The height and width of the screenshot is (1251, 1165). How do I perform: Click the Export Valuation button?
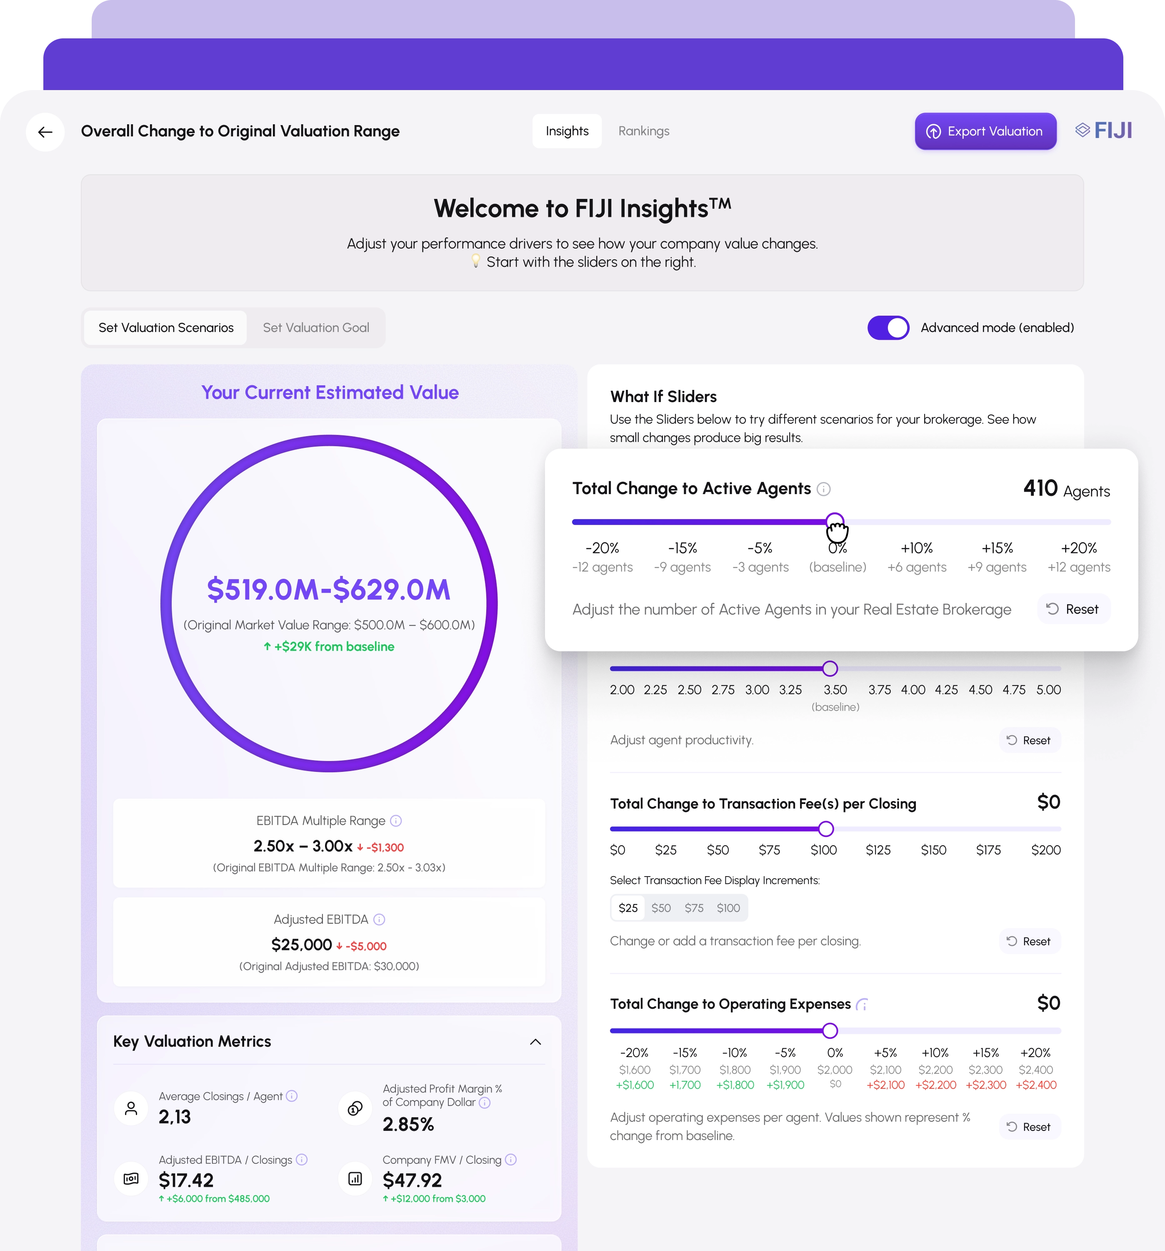tap(985, 131)
